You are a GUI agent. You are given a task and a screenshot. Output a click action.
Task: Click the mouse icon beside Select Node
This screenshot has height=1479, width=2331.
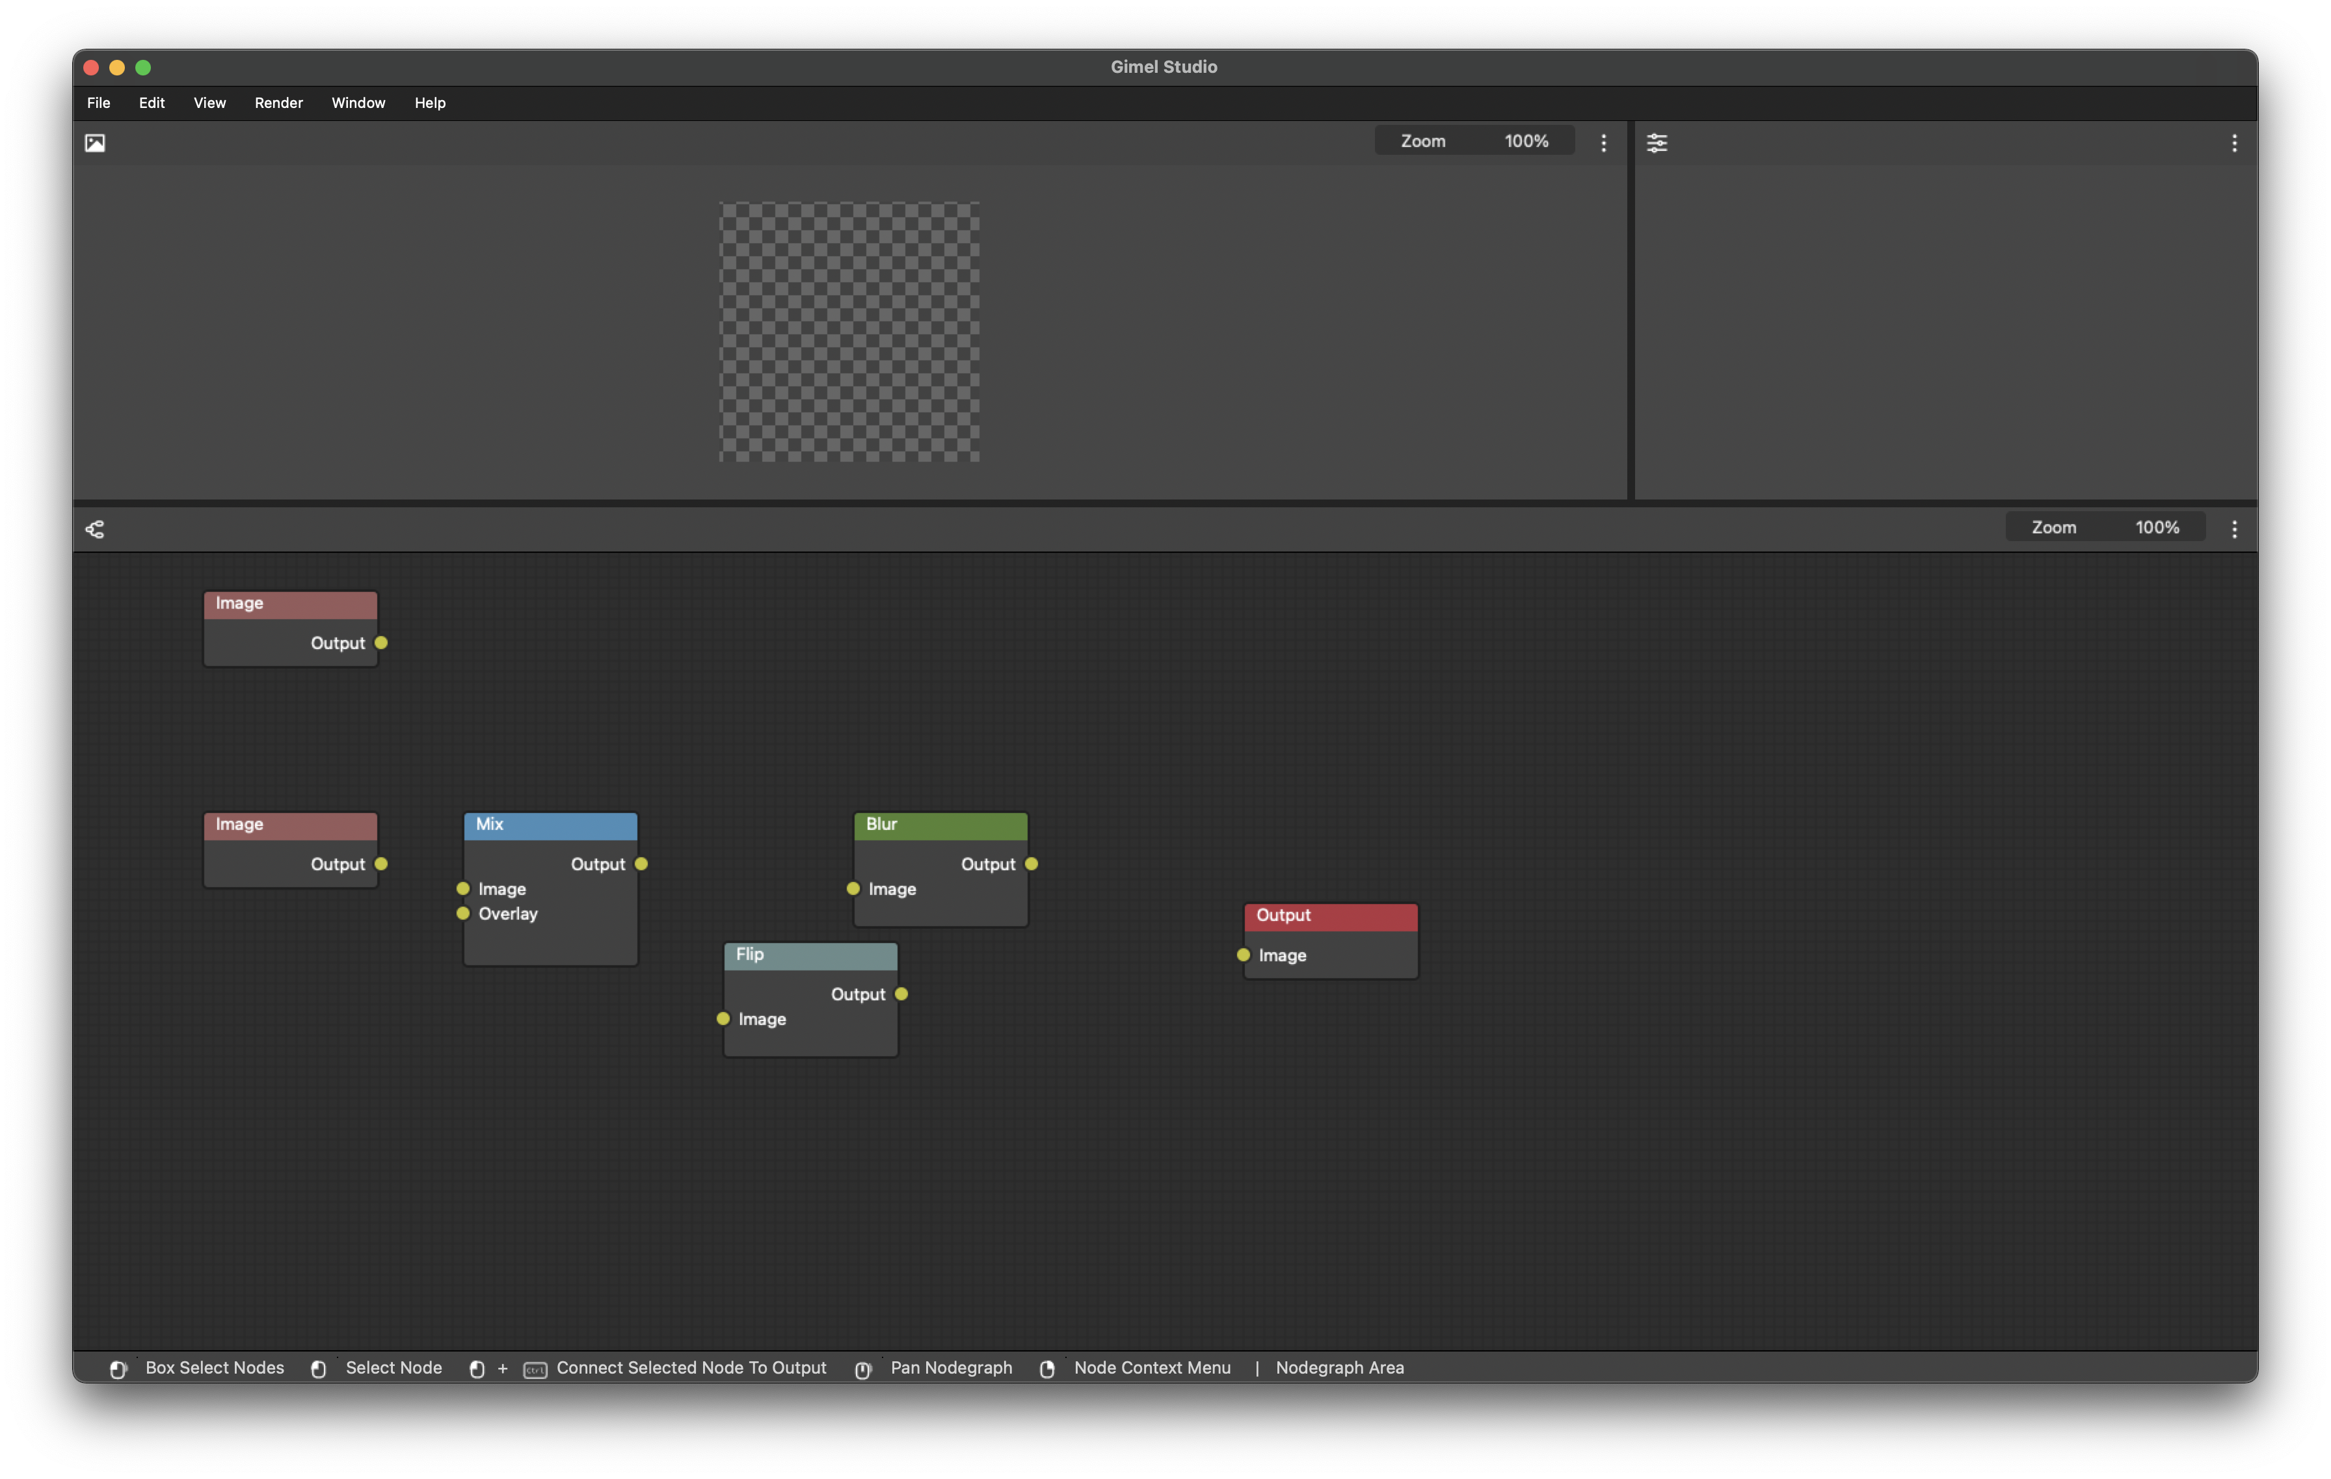[x=319, y=1368]
